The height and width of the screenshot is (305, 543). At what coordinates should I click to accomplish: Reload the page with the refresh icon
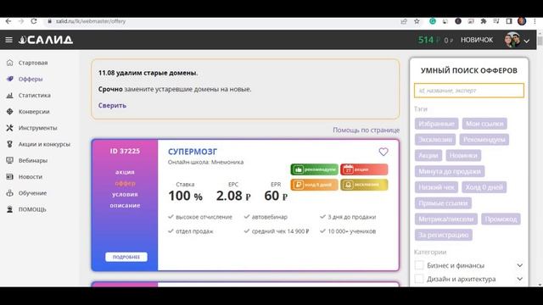point(34,21)
